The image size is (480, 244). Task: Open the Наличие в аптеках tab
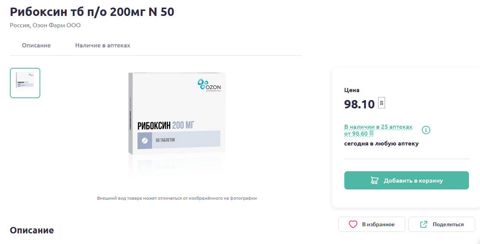point(103,45)
